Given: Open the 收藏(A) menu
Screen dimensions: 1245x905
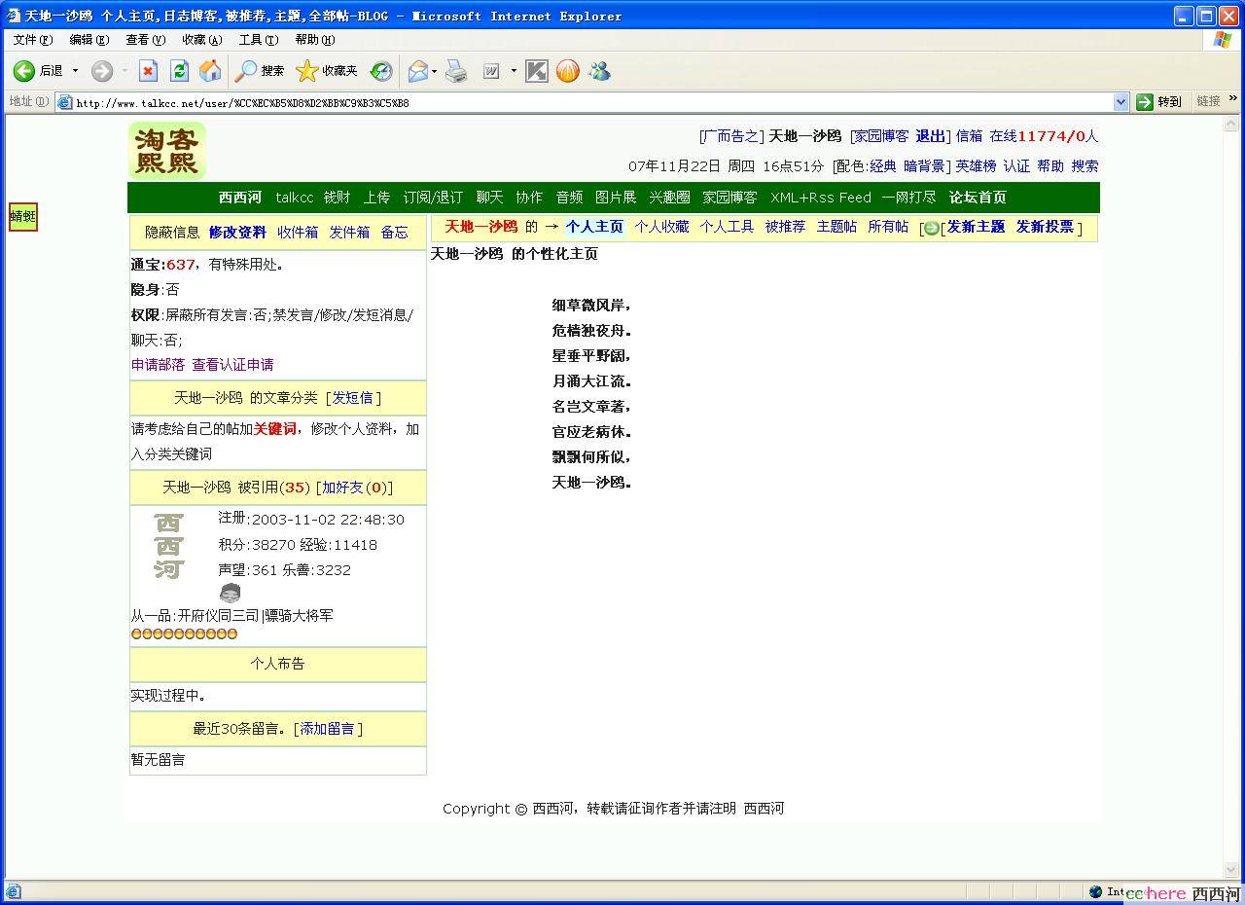Looking at the screenshot, I should pos(202,40).
